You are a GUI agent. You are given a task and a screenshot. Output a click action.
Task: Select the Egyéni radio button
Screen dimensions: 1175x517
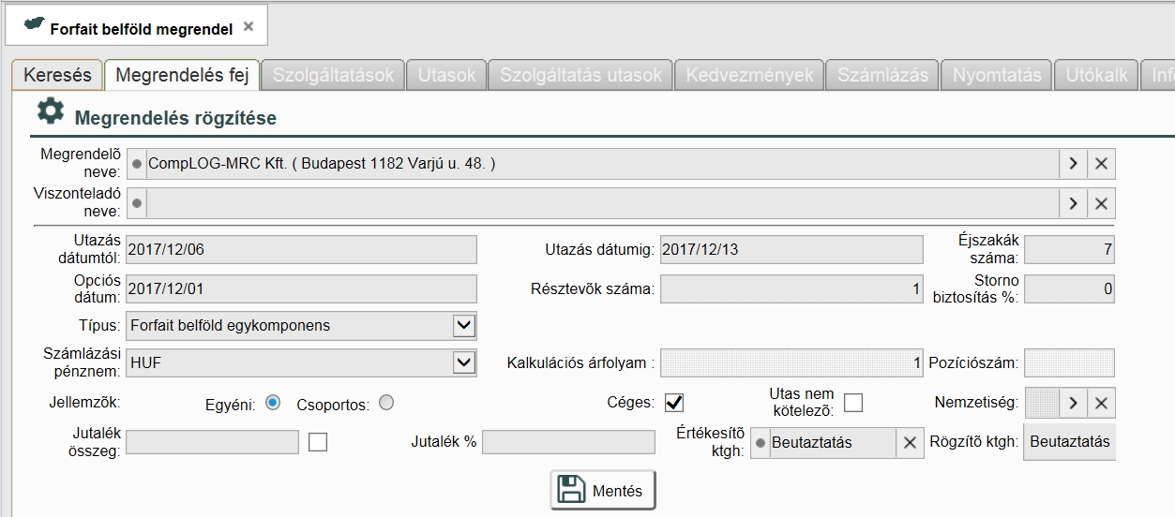tap(273, 403)
